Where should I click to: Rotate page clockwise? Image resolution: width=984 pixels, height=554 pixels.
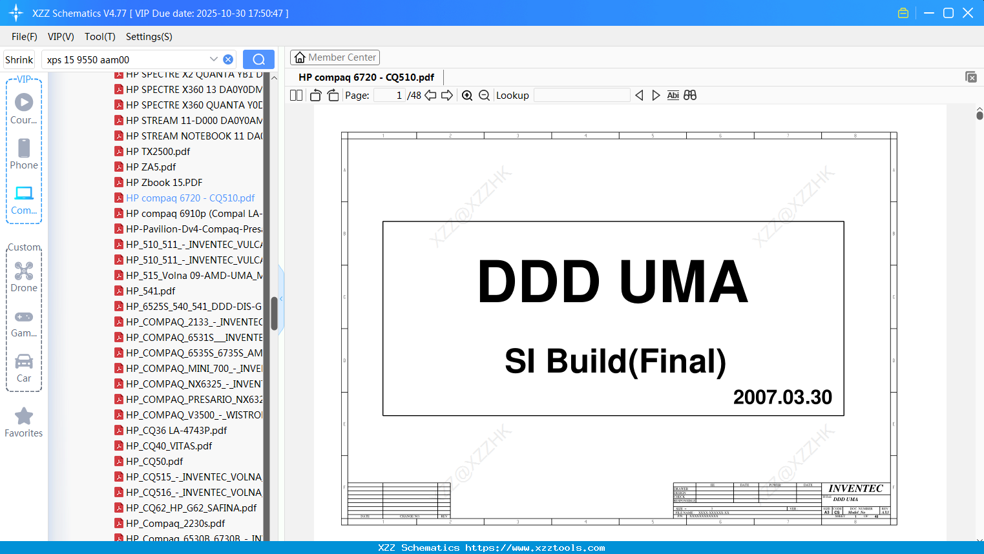pos(333,96)
